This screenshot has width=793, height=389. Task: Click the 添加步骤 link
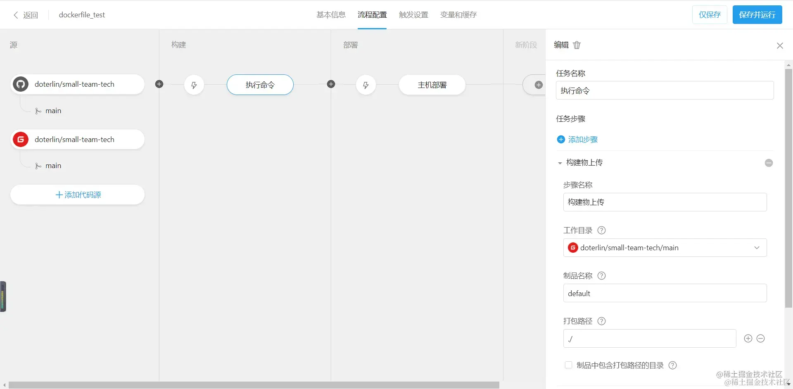click(583, 140)
